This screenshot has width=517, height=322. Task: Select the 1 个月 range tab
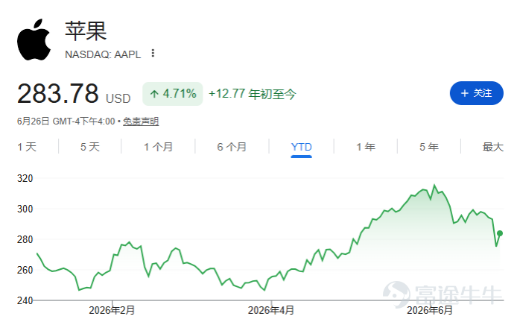coord(158,147)
